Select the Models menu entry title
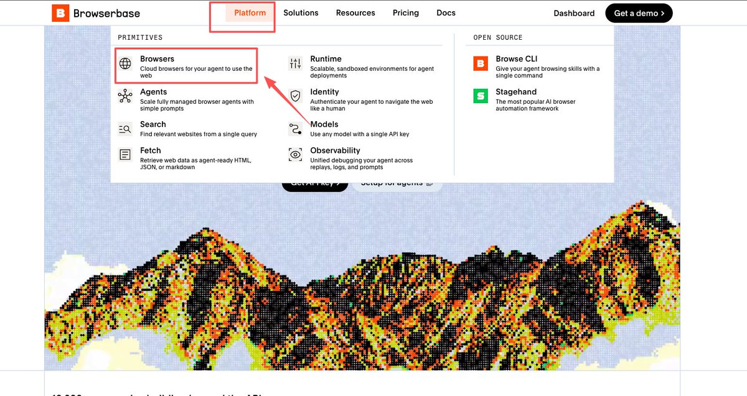This screenshot has width=747, height=396. pyautogui.click(x=324, y=124)
